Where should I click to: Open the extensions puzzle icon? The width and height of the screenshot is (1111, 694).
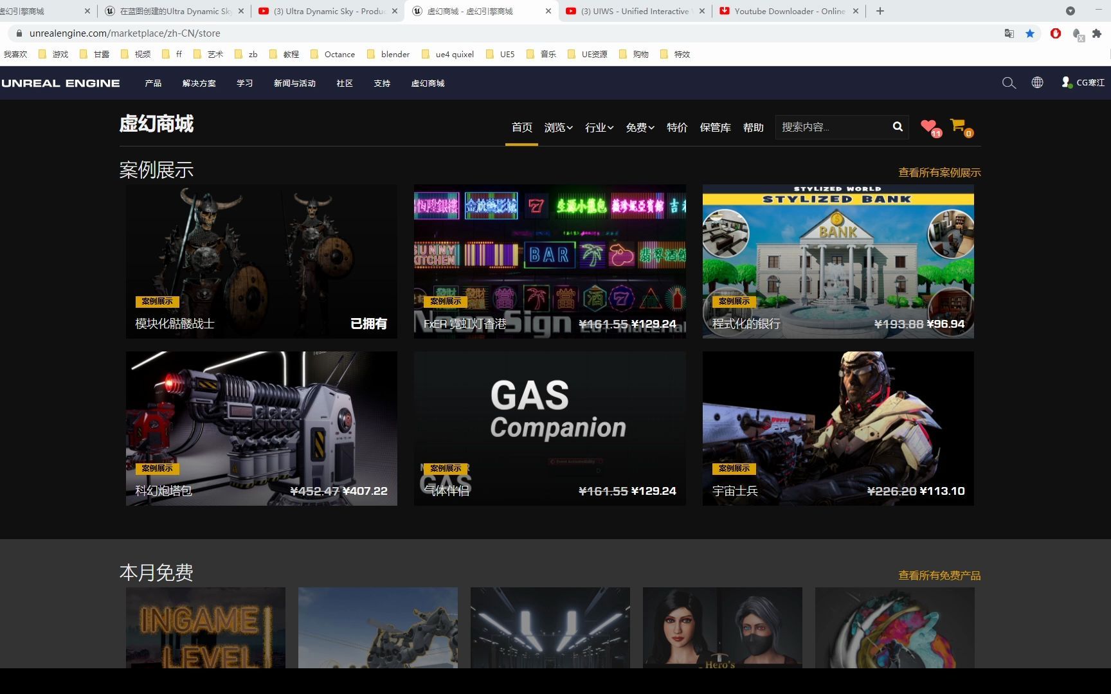pyautogui.click(x=1097, y=33)
